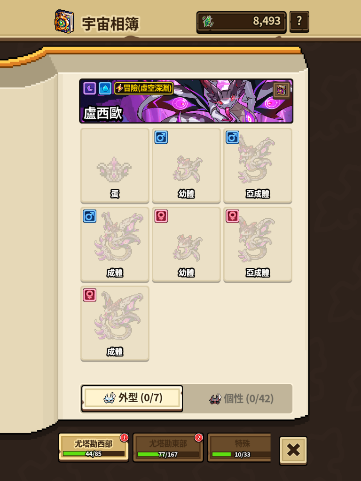The height and width of the screenshot is (481, 361).
Task: Switch to the 個性 (0/42) tab
Action: (241, 399)
